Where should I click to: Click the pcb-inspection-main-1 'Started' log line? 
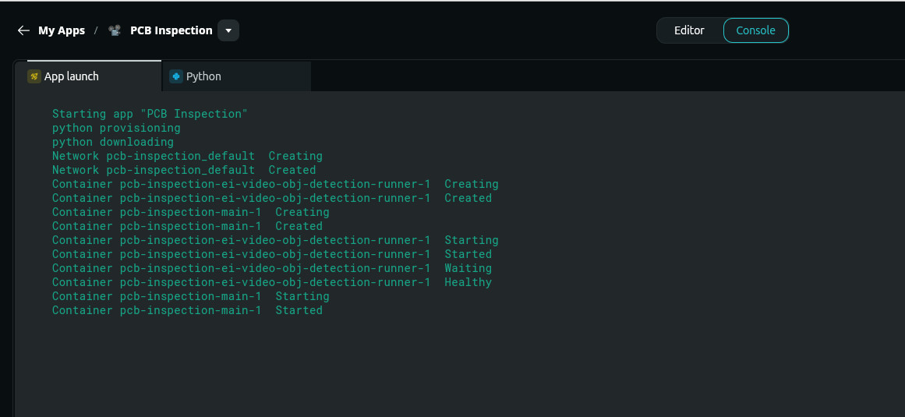pyautogui.click(x=187, y=310)
